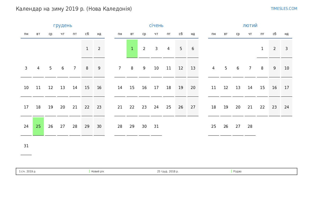
Task: Click 'ср' weekday header in січень
Action: click(144, 34)
